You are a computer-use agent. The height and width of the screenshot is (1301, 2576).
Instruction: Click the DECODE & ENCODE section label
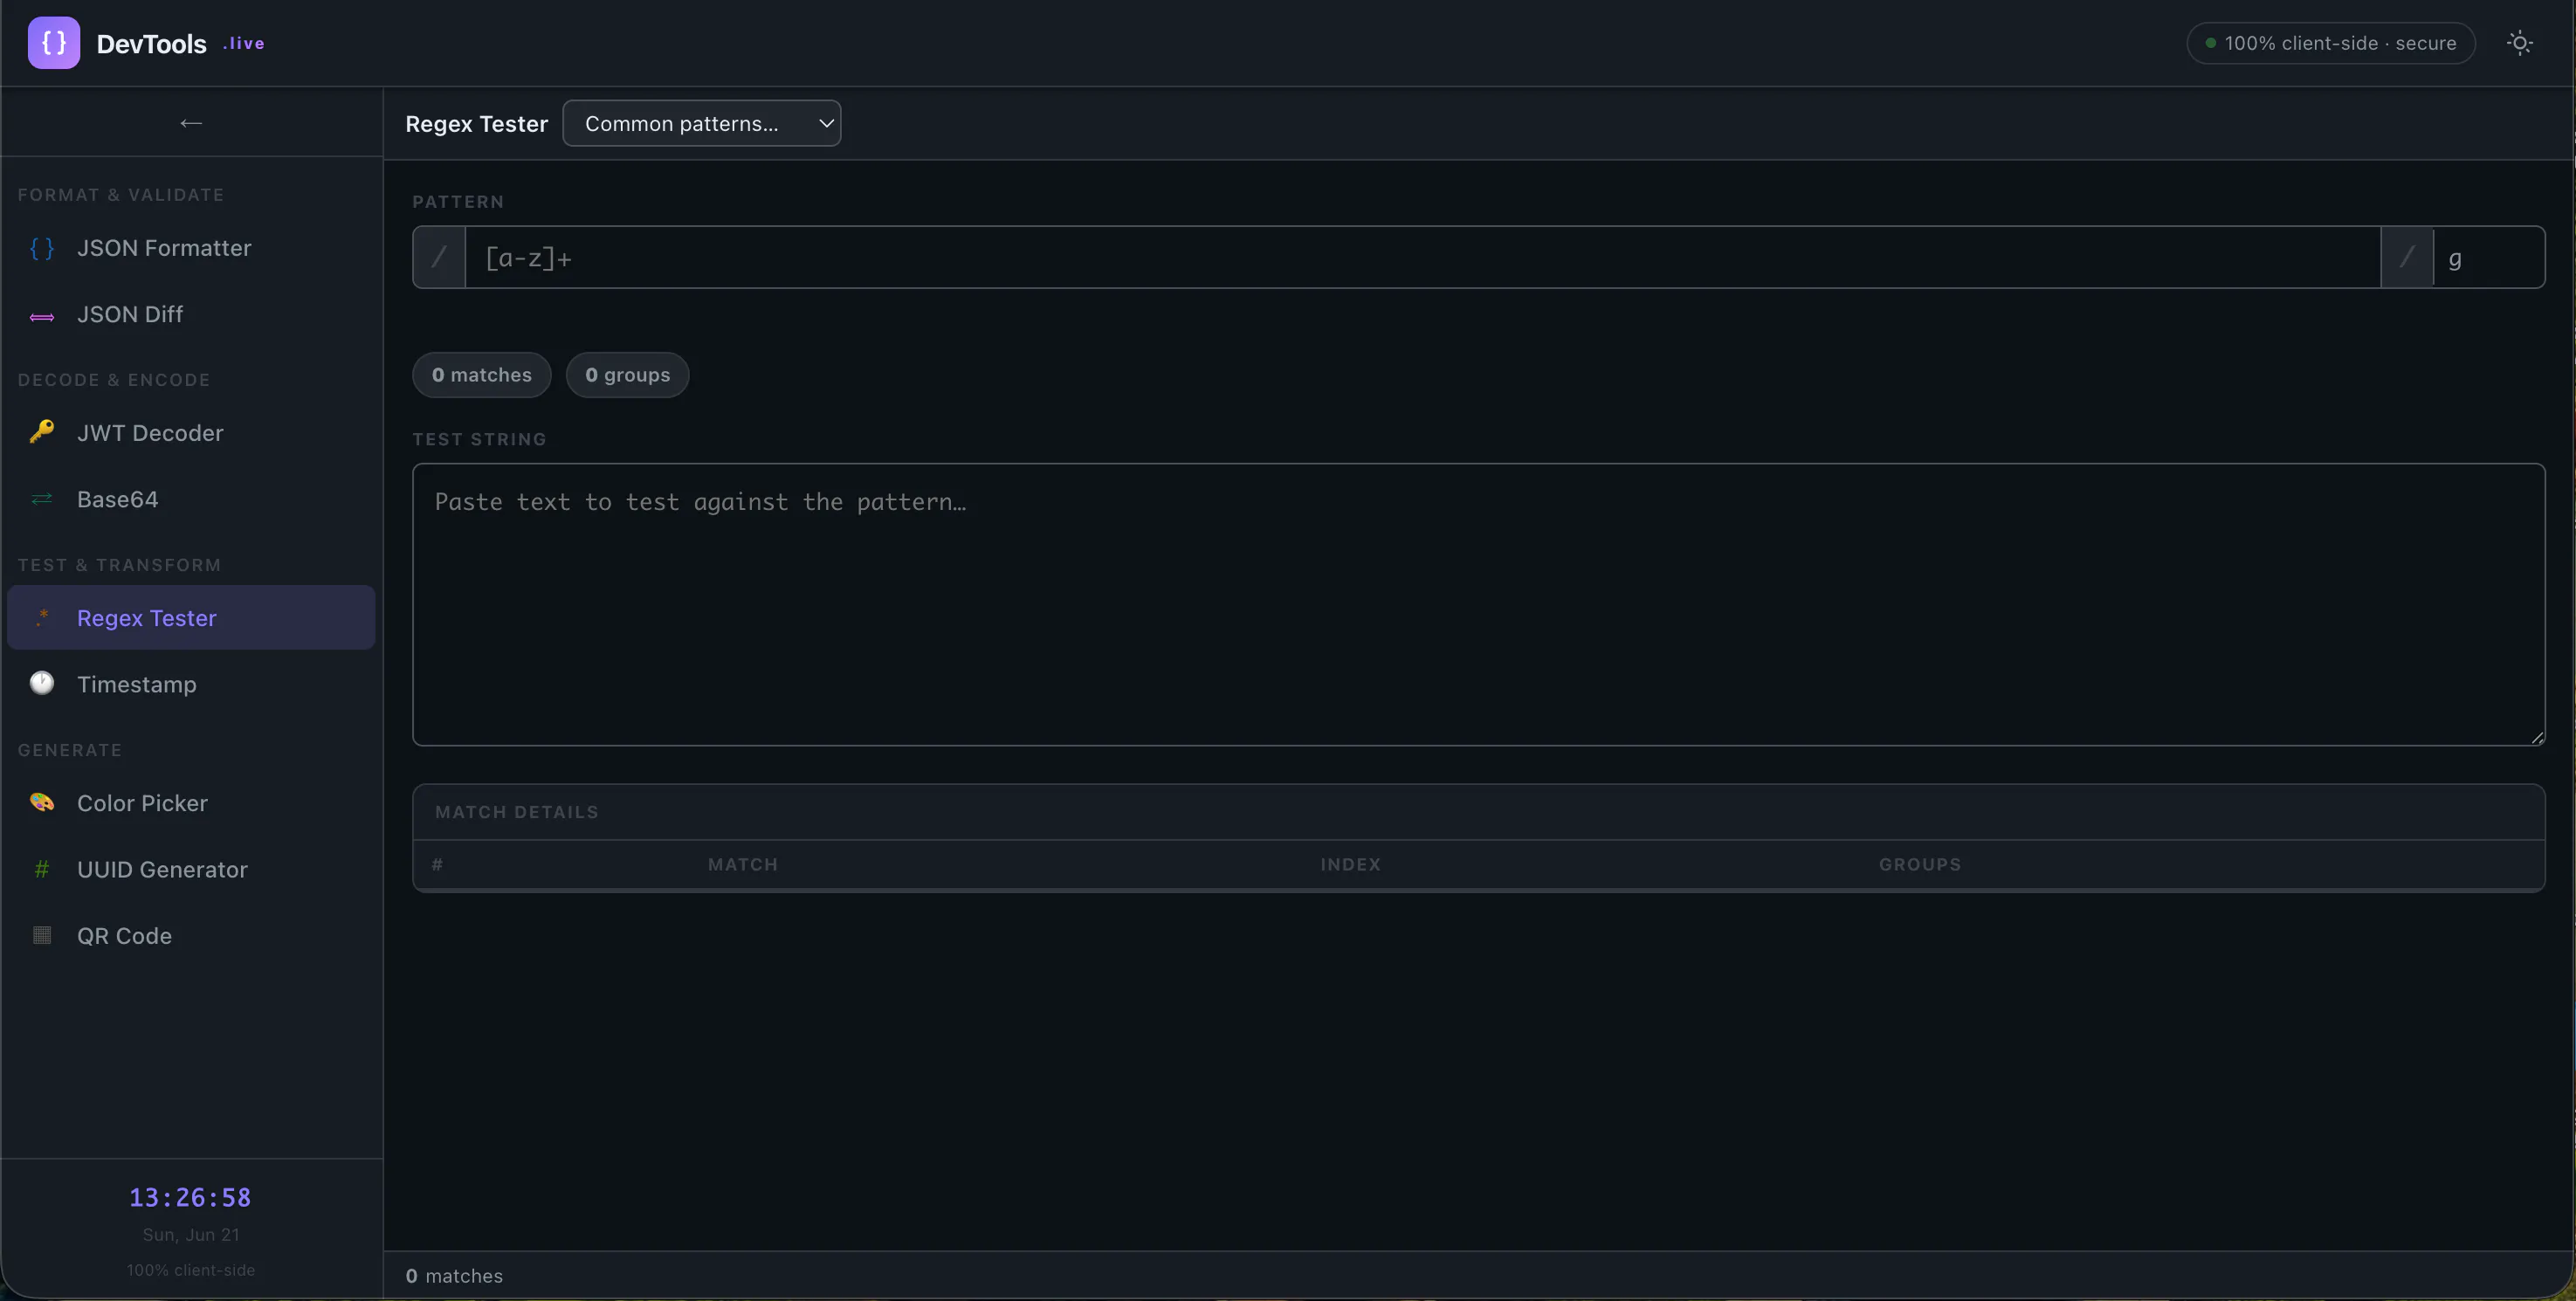pyautogui.click(x=114, y=380)
